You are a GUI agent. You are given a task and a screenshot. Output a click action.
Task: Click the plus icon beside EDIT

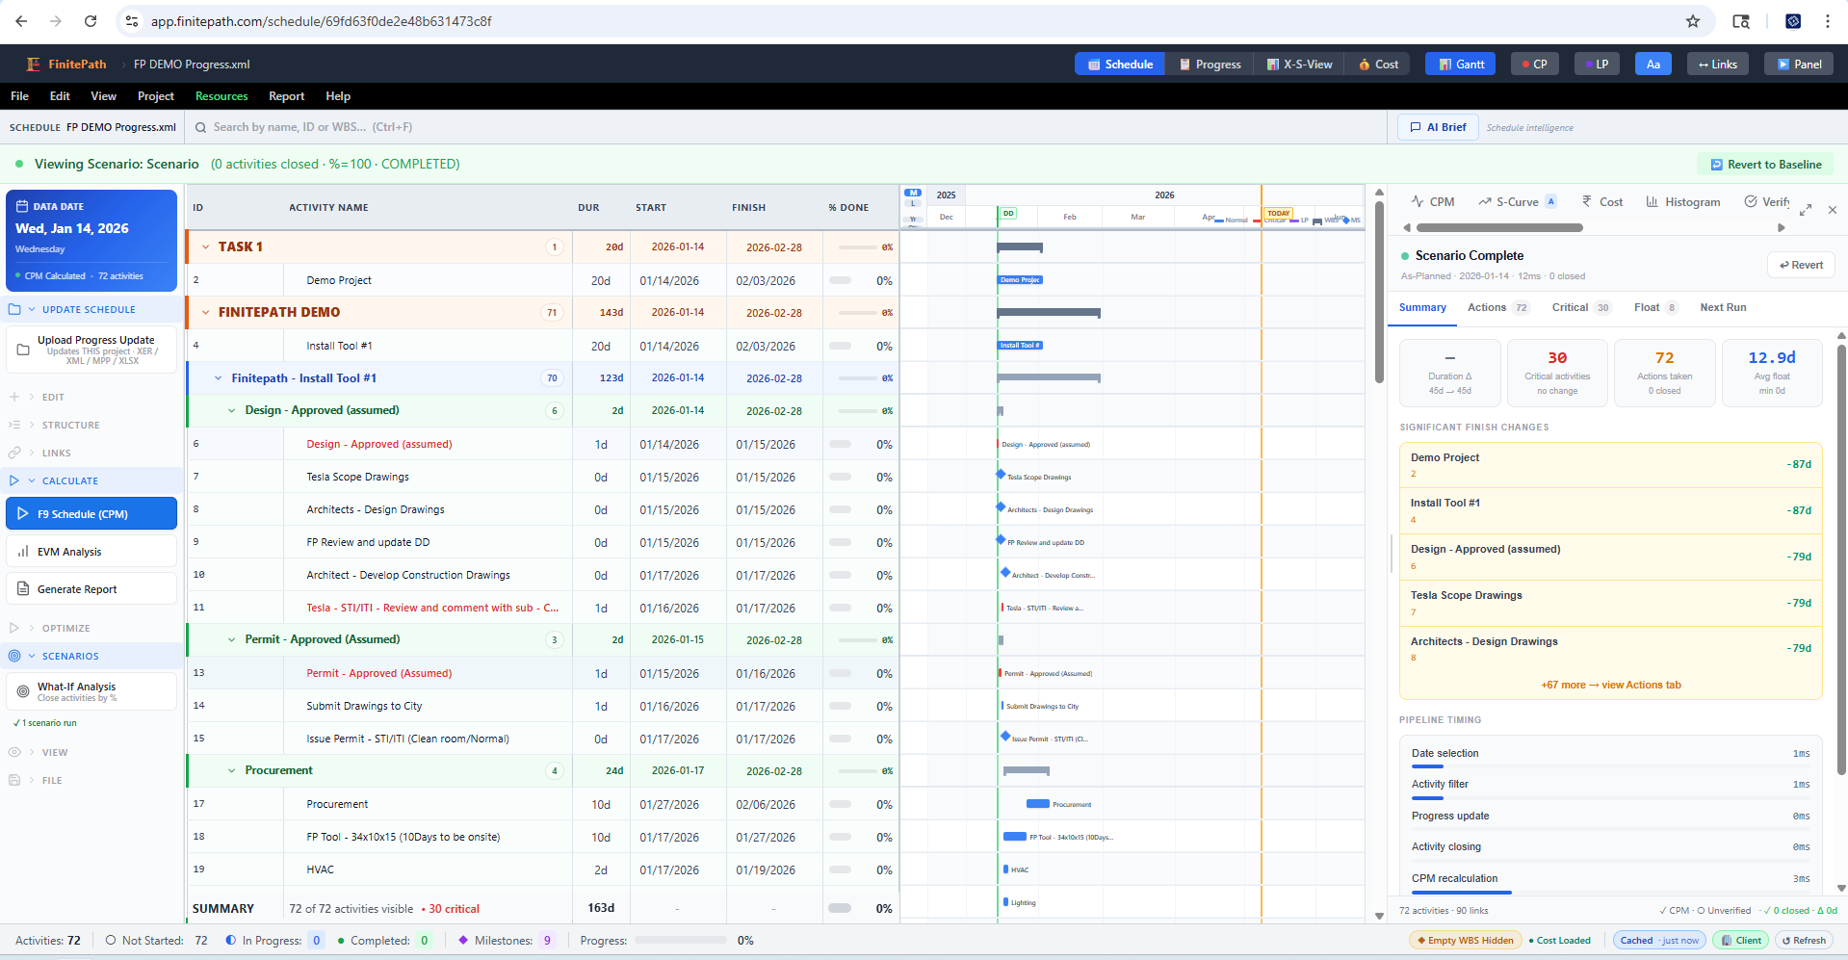point(14,397)
